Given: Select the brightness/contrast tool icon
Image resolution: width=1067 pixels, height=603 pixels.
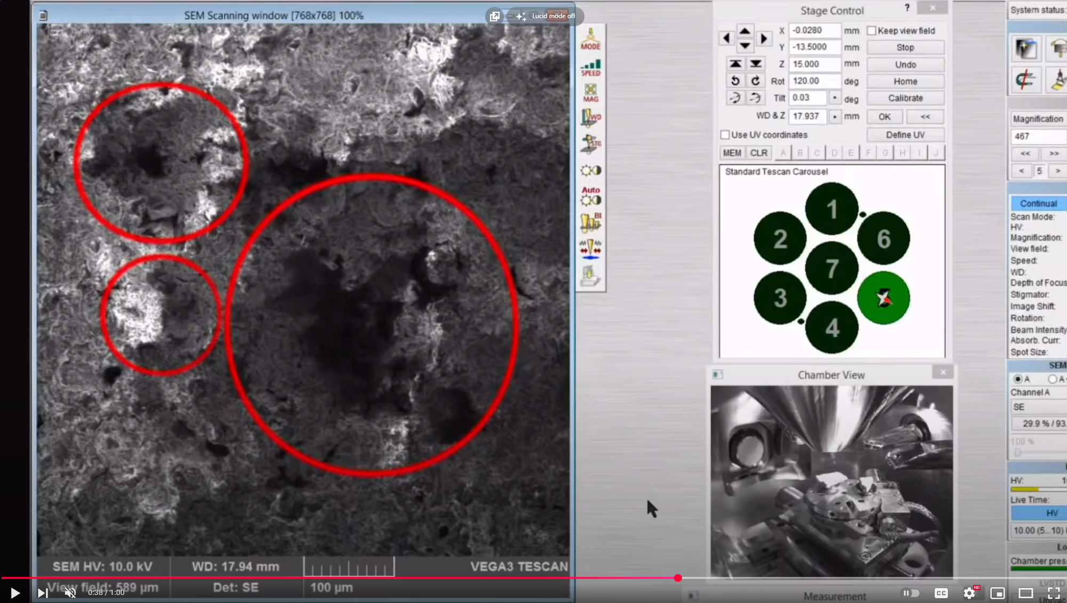Looking at the screenshot, I should pyautogui.click(x=590, y=170).
